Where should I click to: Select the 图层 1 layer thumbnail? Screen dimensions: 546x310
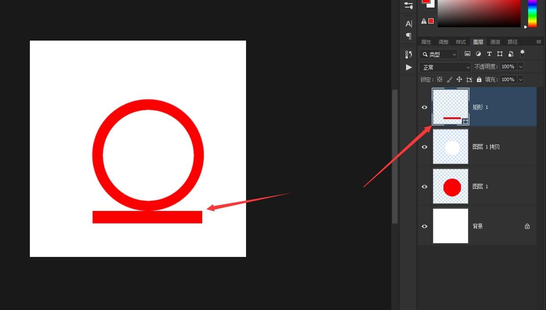point(451,186)
